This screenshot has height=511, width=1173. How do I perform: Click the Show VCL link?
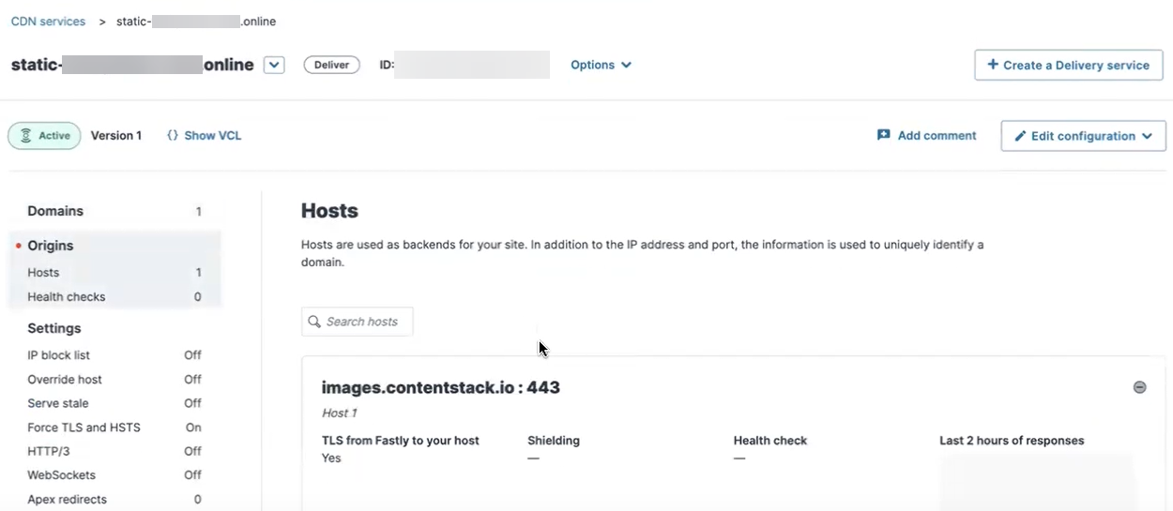coord(212,136)
